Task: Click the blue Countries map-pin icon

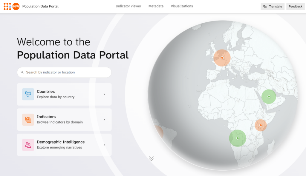Action: 28,94
